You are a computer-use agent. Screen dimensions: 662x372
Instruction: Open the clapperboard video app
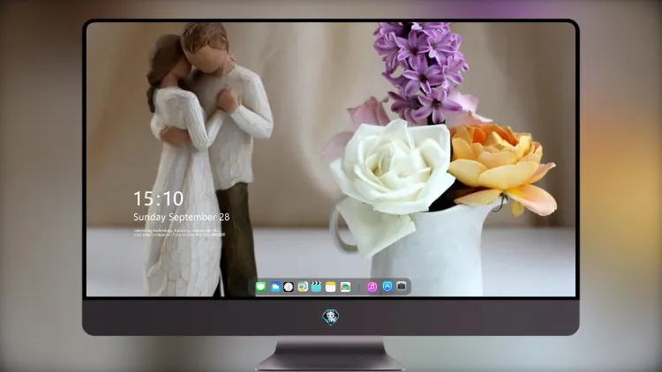coord(316,286)
